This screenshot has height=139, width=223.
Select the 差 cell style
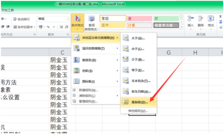pos(140,19)
